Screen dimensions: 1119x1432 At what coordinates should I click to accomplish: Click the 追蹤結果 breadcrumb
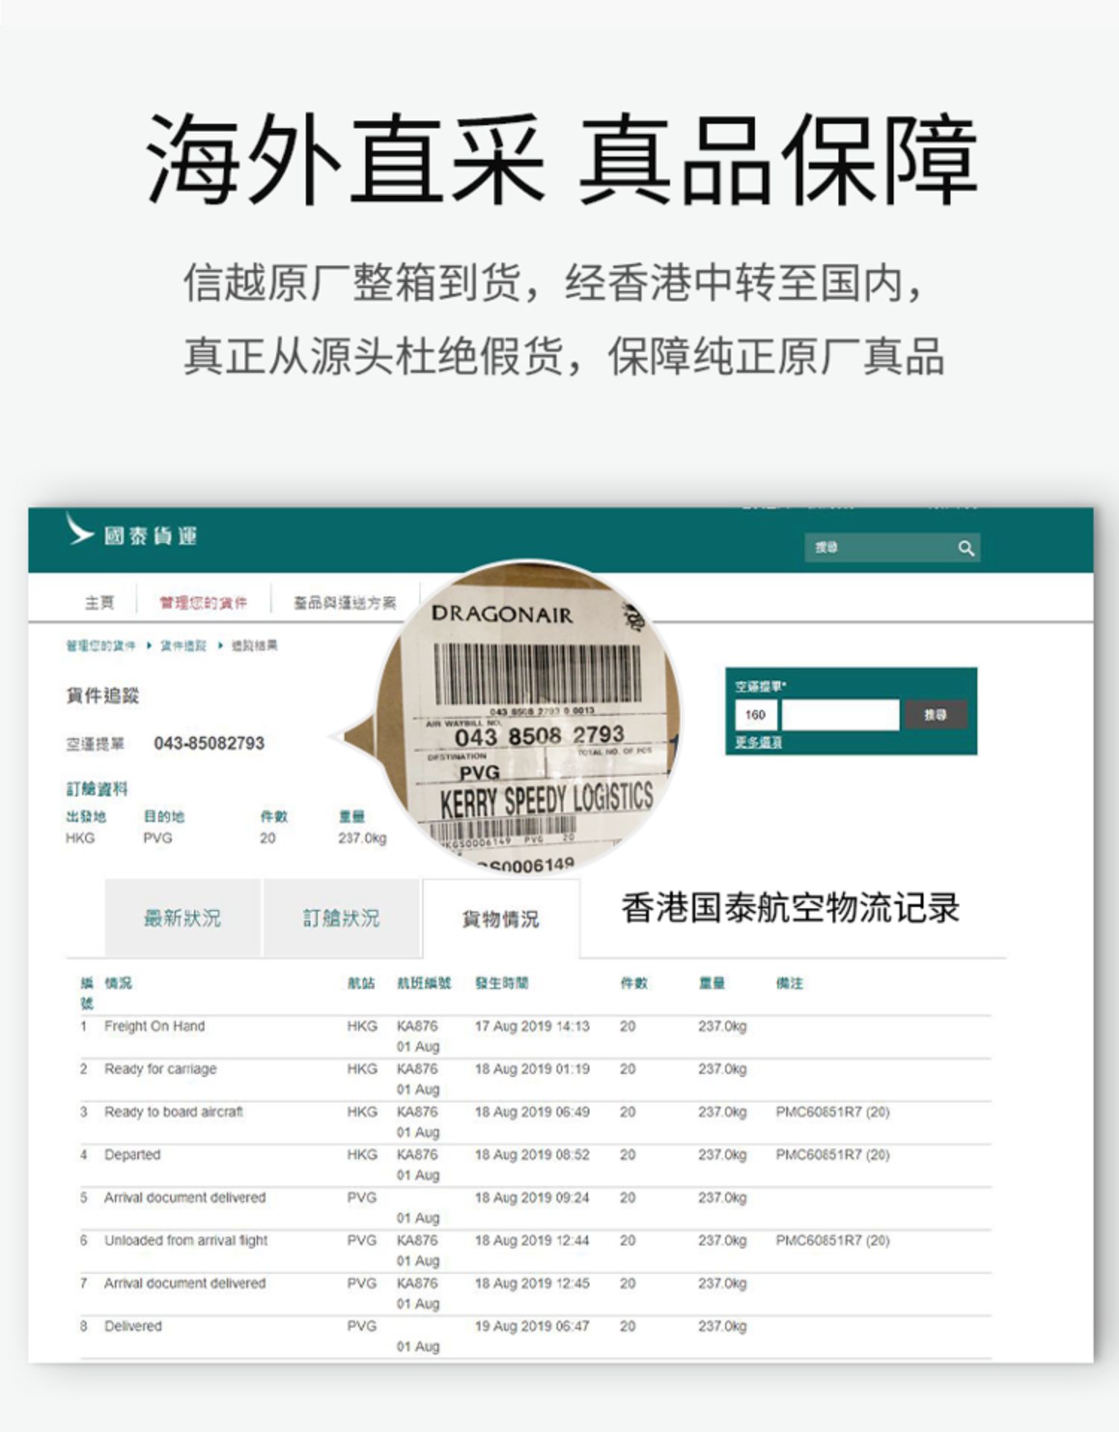tap(254, 645)
